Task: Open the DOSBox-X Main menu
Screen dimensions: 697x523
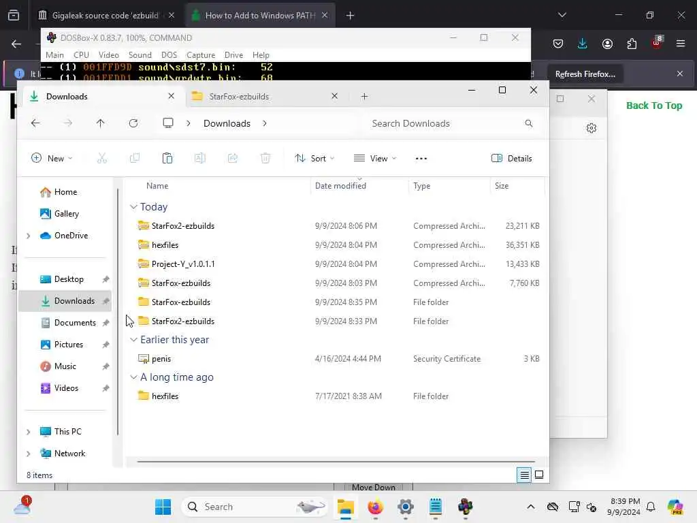Action: pos(54,54)
